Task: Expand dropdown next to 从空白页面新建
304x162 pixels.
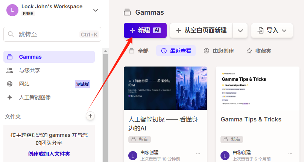Action: [240, 30]
